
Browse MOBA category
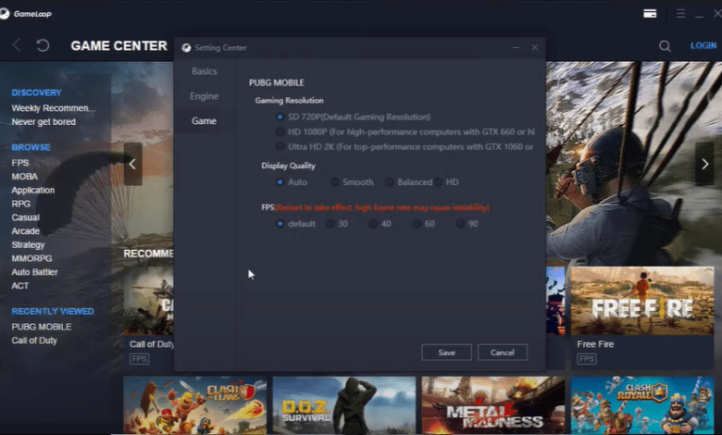pos(24,177)
